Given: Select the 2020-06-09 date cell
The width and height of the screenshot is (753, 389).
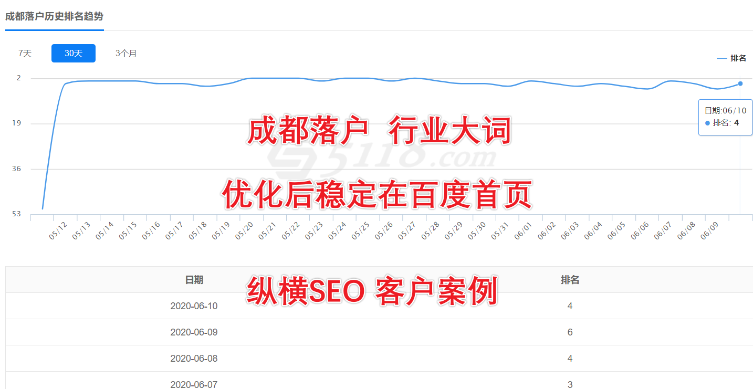Looking at the screenshot, I should (194, 332).
